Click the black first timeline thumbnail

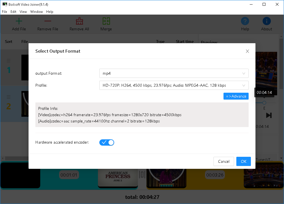pyautogui.click(x=20, y=175)
